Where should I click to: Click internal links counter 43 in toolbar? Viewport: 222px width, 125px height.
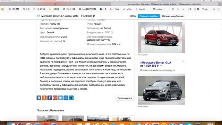[x=197, y=9]
